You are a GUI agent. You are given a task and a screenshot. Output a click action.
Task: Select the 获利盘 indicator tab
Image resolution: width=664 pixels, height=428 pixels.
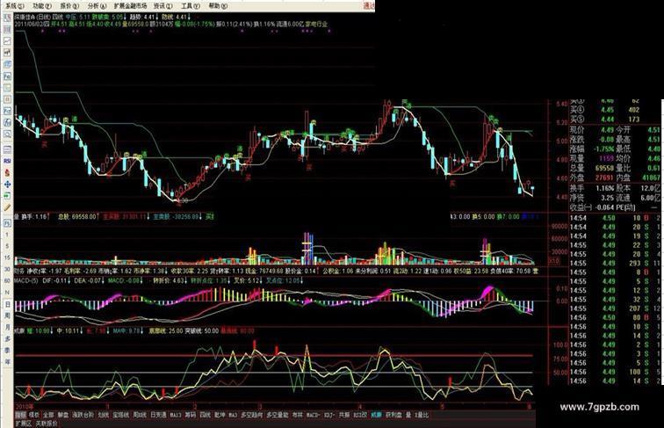coord(393,415)
